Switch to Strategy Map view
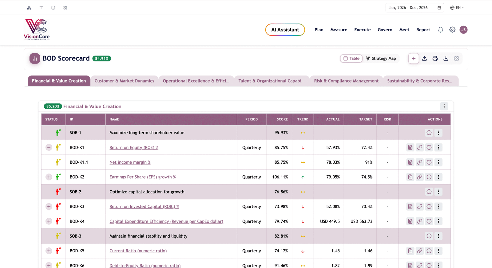The image size is (492, 268). pos(381,58)
